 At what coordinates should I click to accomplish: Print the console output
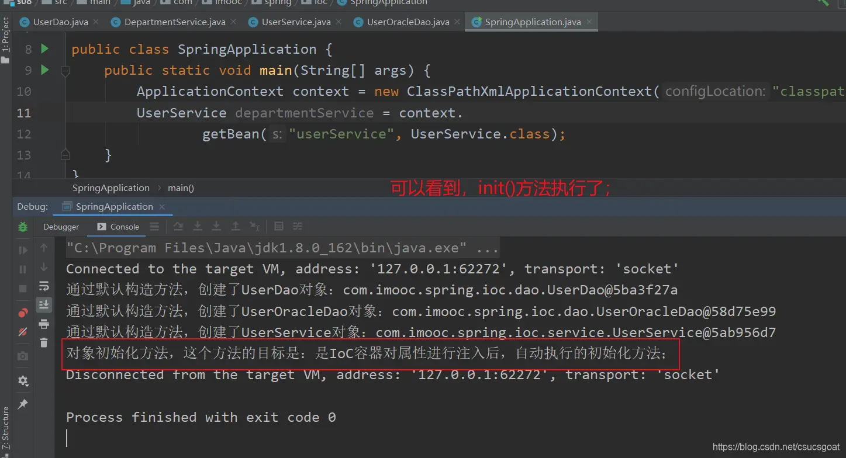tap(44, 324)
